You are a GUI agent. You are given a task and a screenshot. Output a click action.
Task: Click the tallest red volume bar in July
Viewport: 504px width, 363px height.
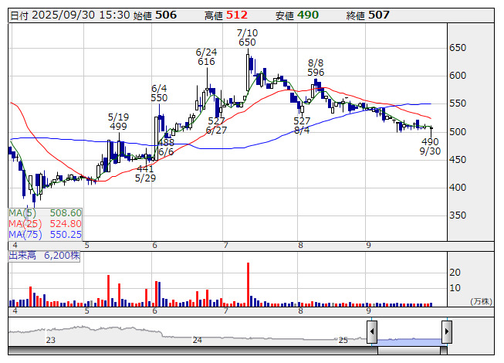(x=249, y=284)
